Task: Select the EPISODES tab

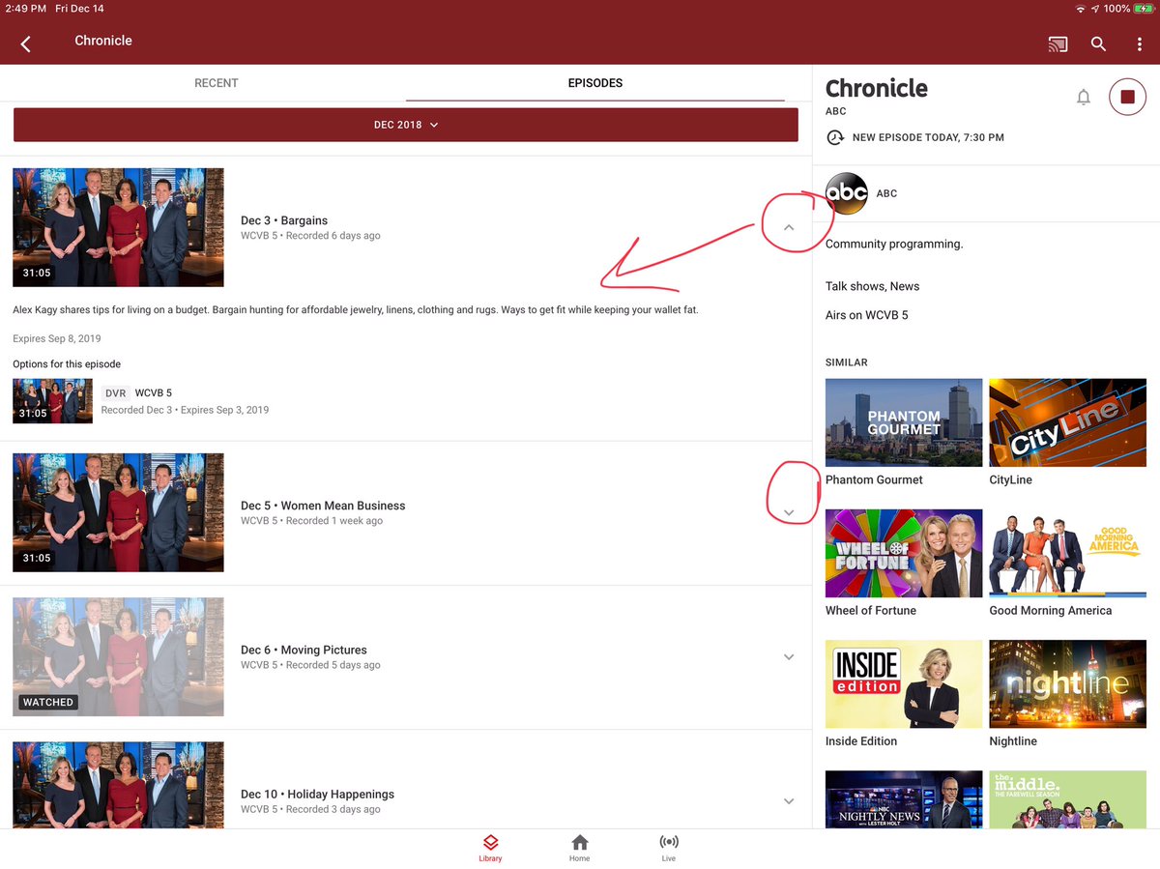Action: pos(595,83)
